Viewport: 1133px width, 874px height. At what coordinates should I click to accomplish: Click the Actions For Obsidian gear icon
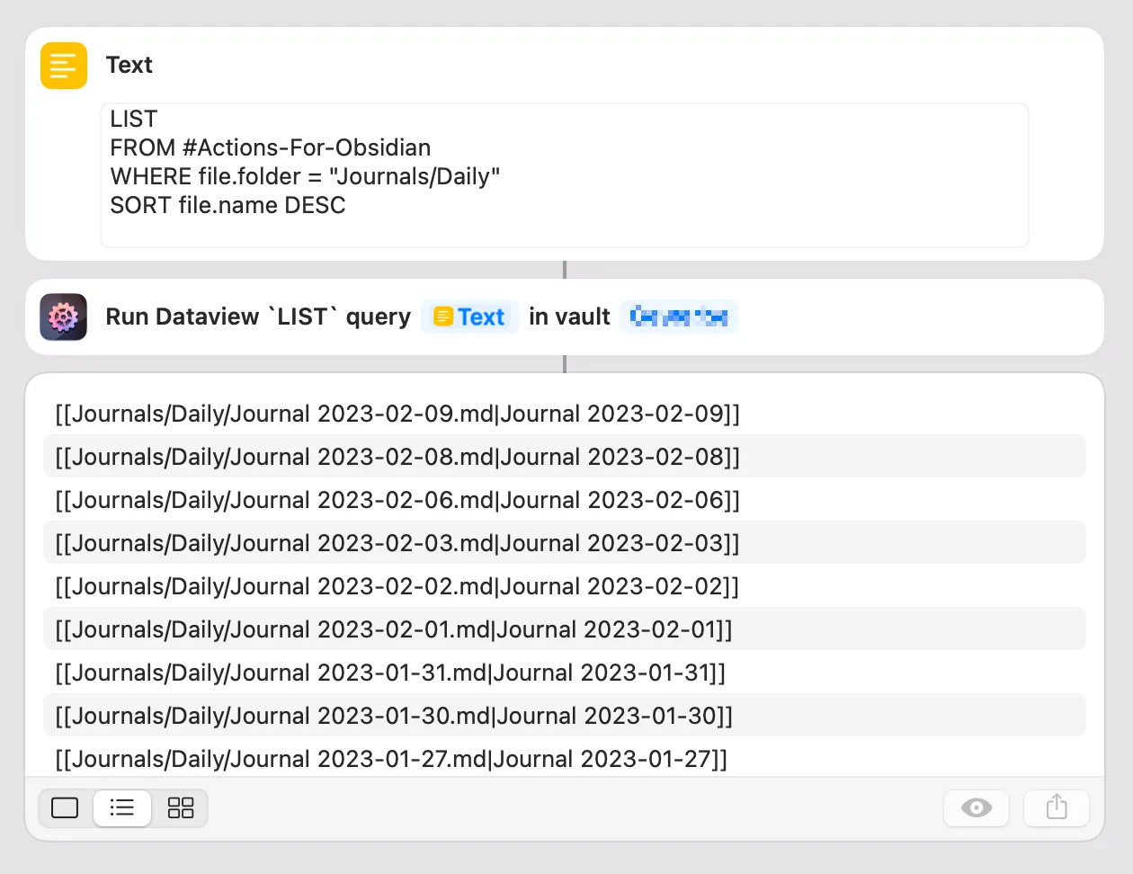pos(62,317)
